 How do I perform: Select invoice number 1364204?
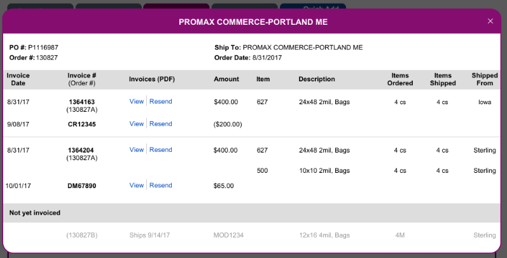(81, 150)
